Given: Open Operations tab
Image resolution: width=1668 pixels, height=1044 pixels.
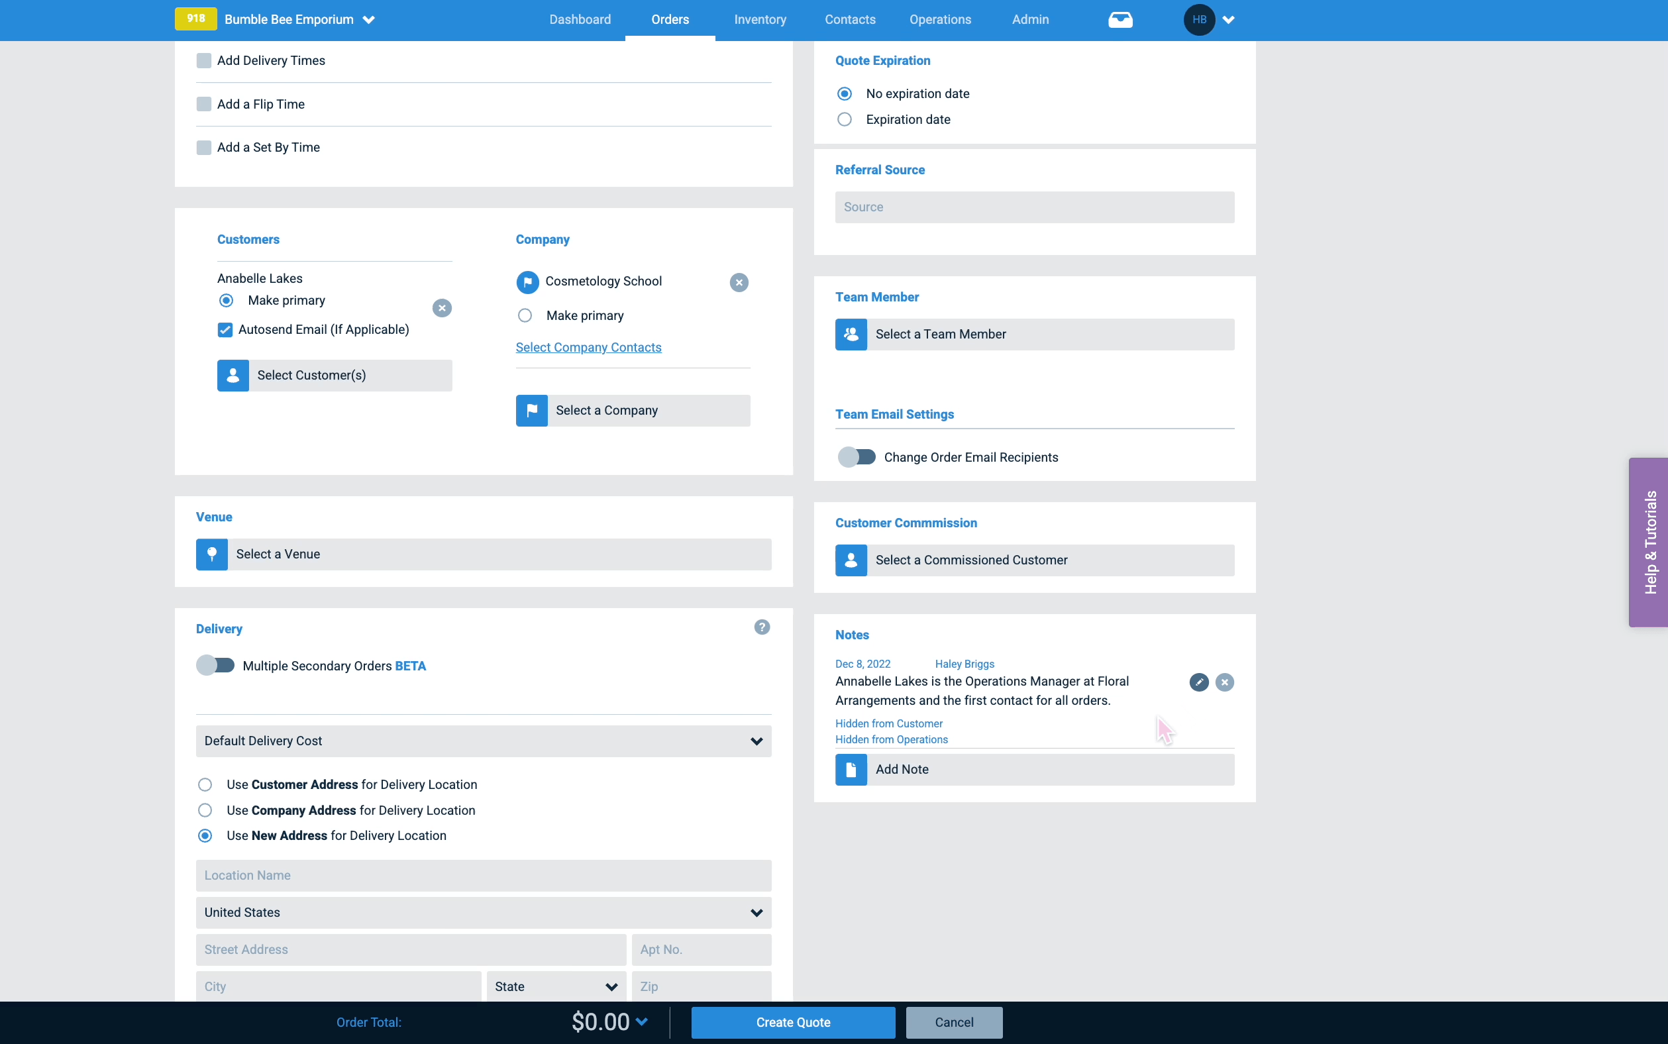Looking at the screenshot, I should coord(939,19).
